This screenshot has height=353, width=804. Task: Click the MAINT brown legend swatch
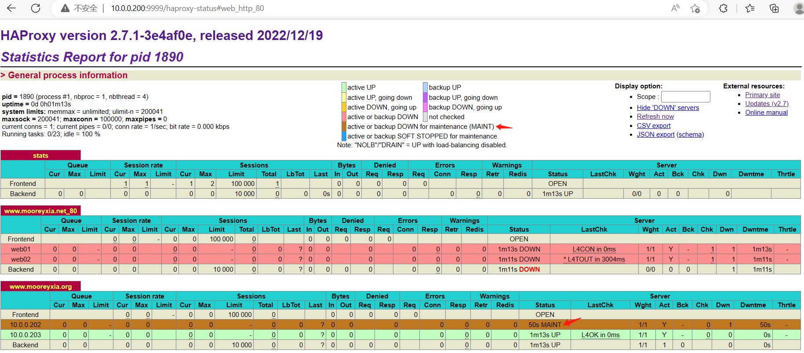[x=344, y=126]
